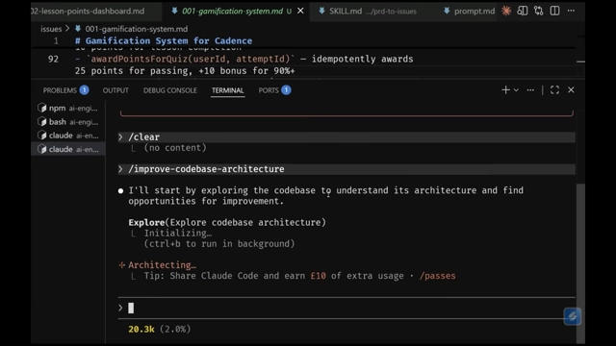Click the PORTS count badge

coord(286,90)
